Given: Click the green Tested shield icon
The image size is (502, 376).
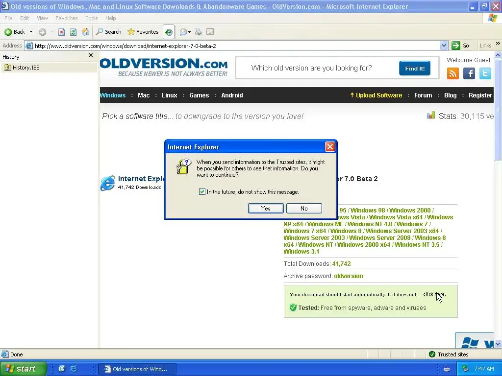Looking at the screenshot, I should coord(293,307).
